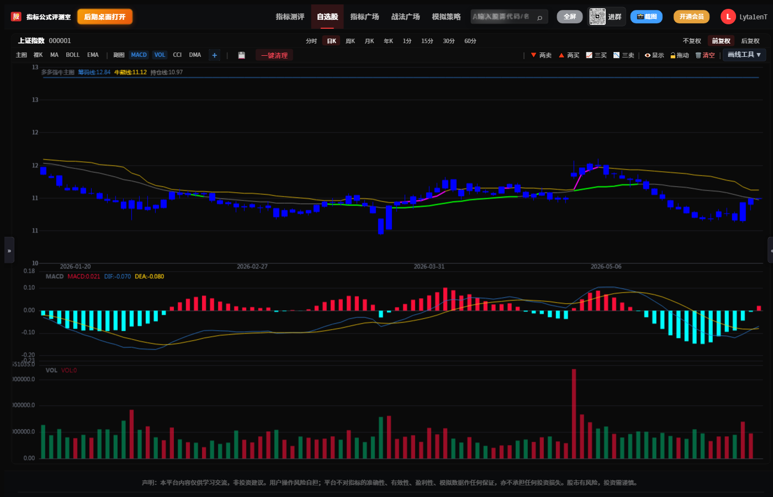773x497 pixels.
Task: Click the 2026-03-31 date axis label
Action: pos(429,267)
